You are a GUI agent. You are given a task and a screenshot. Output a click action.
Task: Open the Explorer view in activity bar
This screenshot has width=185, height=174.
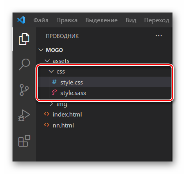[x=24, y=39]
